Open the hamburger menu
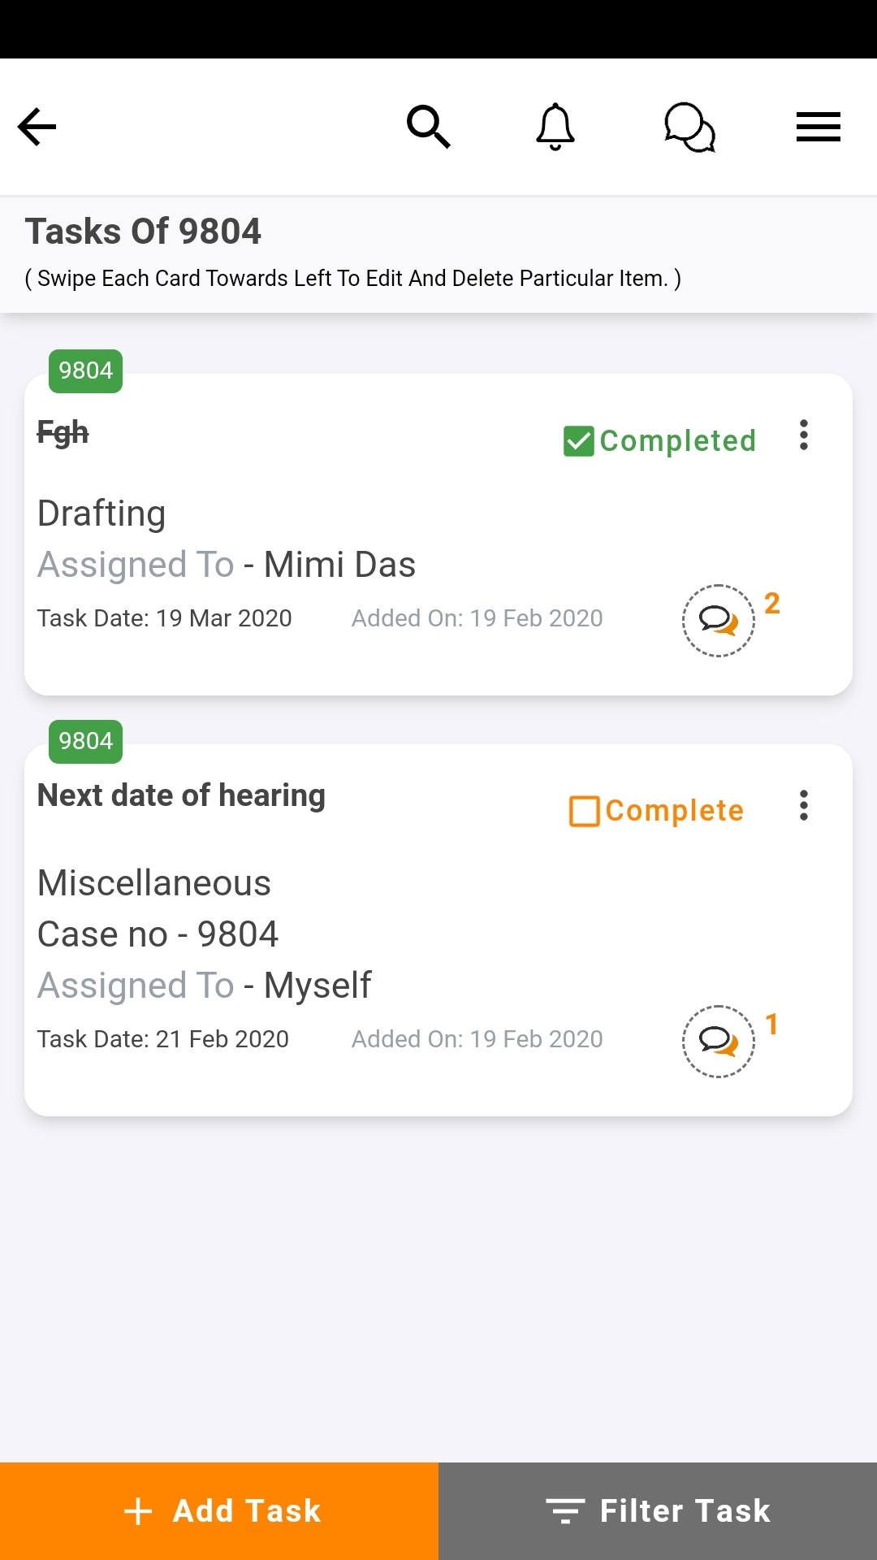The height and width of the screenshot is (1560, 877). pyautogui.click(x=818, y=127)
